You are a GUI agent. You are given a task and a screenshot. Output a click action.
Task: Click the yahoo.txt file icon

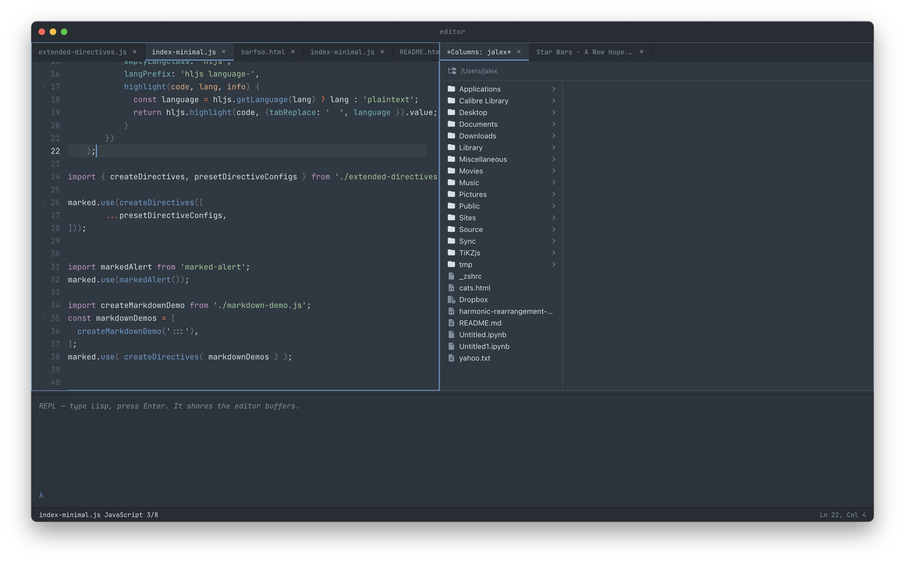(x=451, y=358)
